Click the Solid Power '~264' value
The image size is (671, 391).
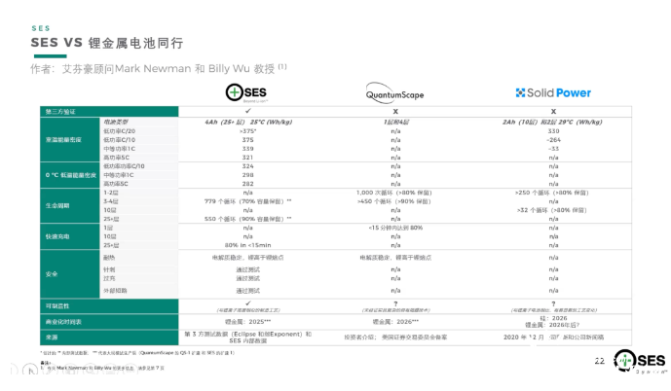tap(553, 140)
